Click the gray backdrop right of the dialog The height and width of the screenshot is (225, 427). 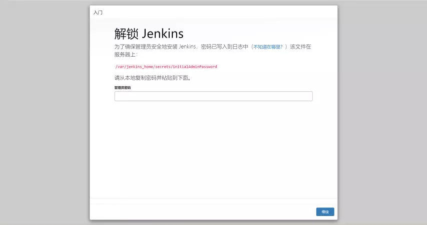click(x=382, y=113)
